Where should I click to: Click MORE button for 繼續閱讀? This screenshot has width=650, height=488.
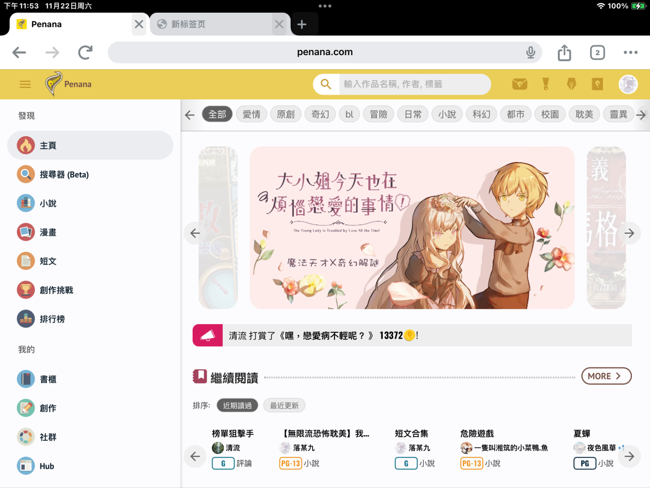click(x=606, y=376)
